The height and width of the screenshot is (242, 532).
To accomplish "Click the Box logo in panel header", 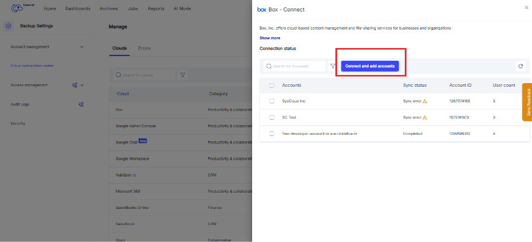I will pyautogui.click(x=262, y=10).
